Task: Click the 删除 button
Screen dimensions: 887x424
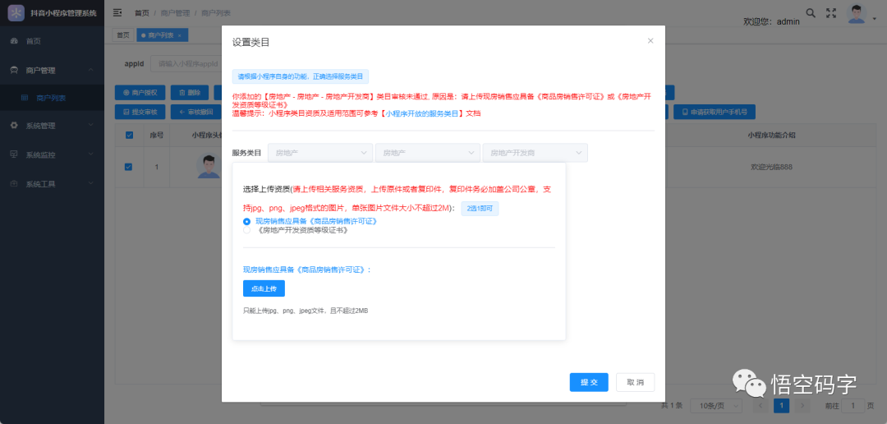Action: pyautogui.click(x=189, y=92)
